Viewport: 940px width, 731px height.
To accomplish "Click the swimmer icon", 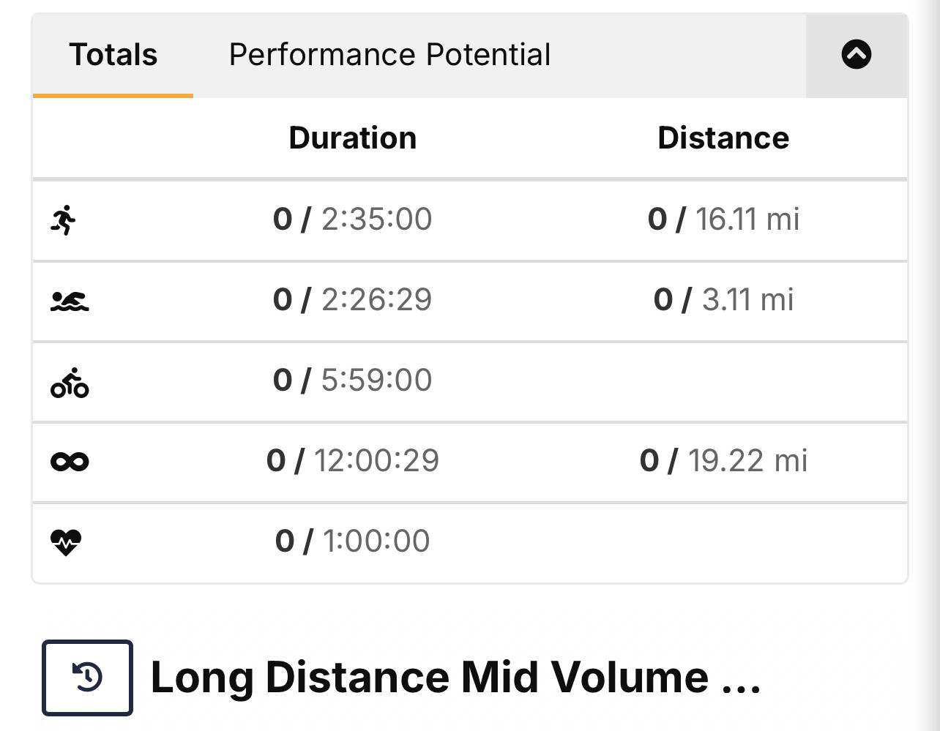I will (x=70, y=301).
